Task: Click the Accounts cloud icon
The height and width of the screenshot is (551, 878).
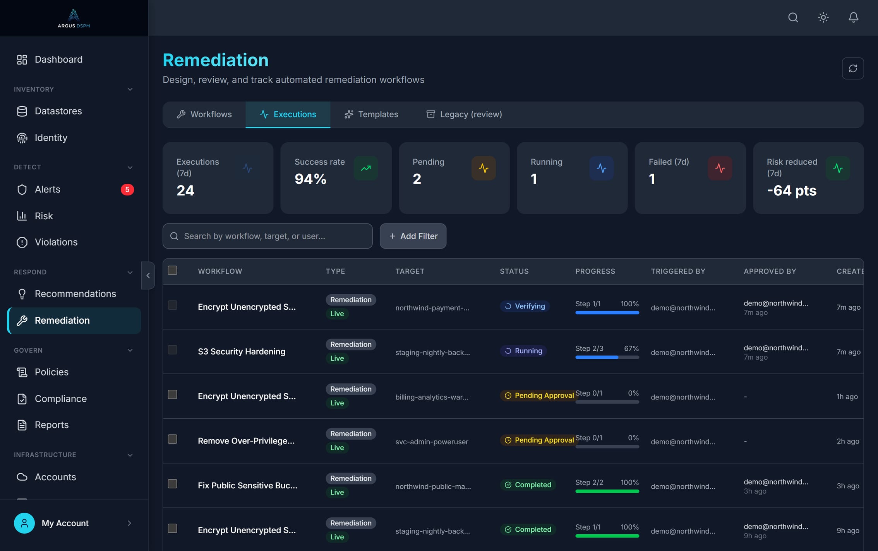Action: click(22, 477)
